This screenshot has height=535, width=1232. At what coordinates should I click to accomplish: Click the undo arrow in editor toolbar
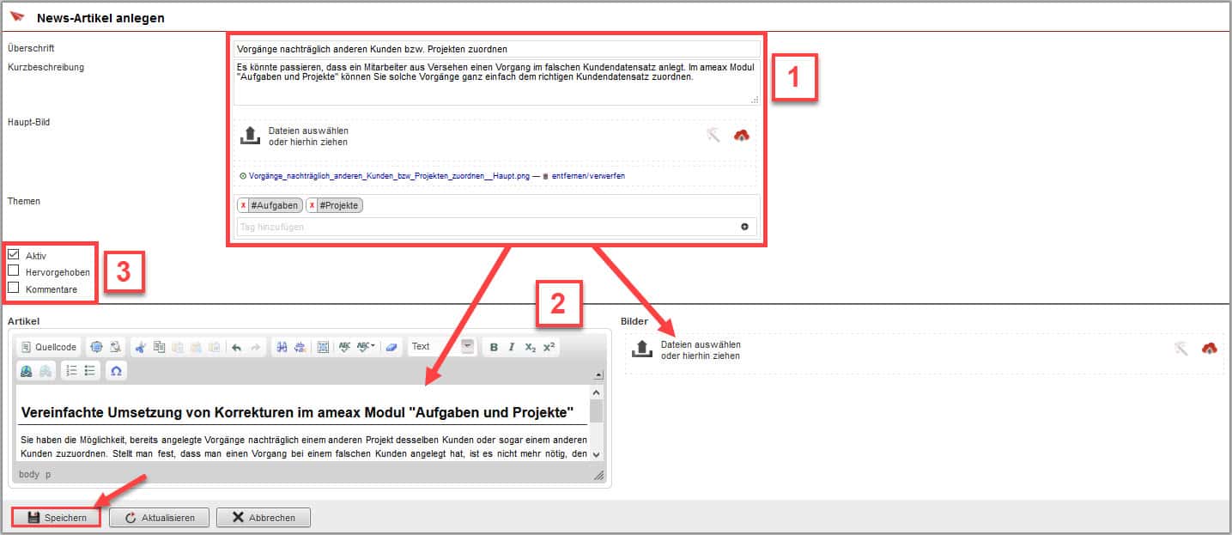pyautogui.click(x=236, y=347)
